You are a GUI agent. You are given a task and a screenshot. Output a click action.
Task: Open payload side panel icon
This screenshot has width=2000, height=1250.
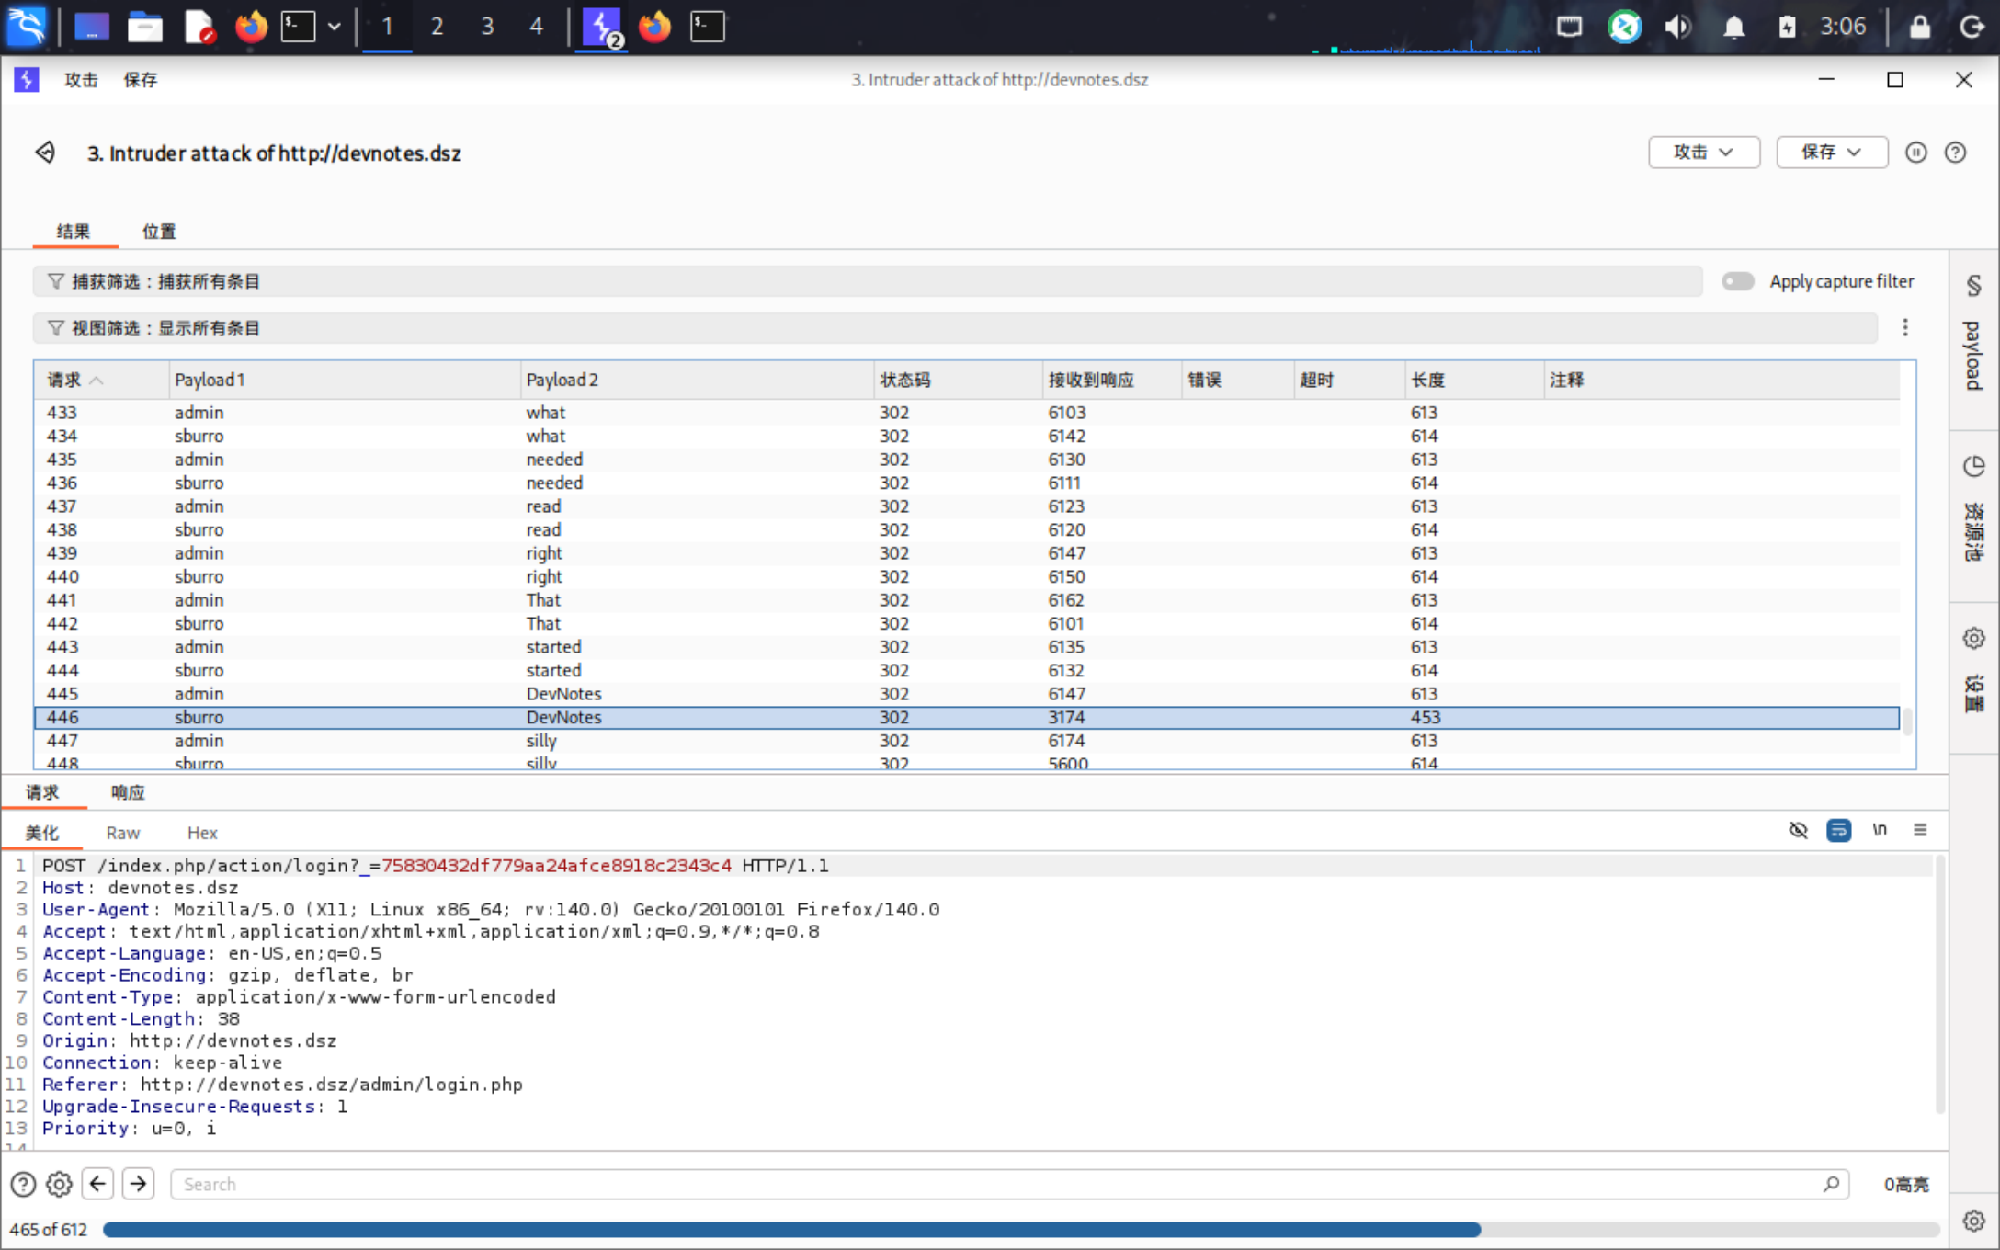click(x=1973, y=286)
